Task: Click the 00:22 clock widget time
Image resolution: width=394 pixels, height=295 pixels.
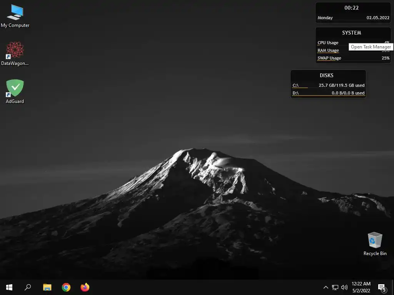Action: [x=352, y=8]
